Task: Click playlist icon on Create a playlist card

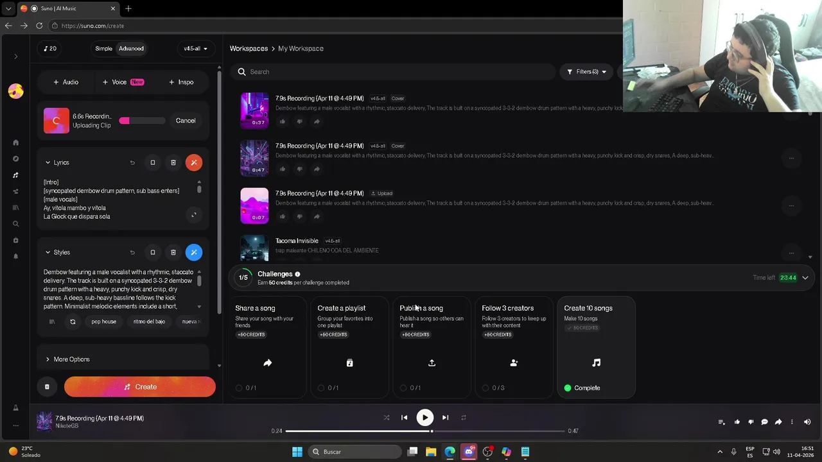Action: point(349,363)
